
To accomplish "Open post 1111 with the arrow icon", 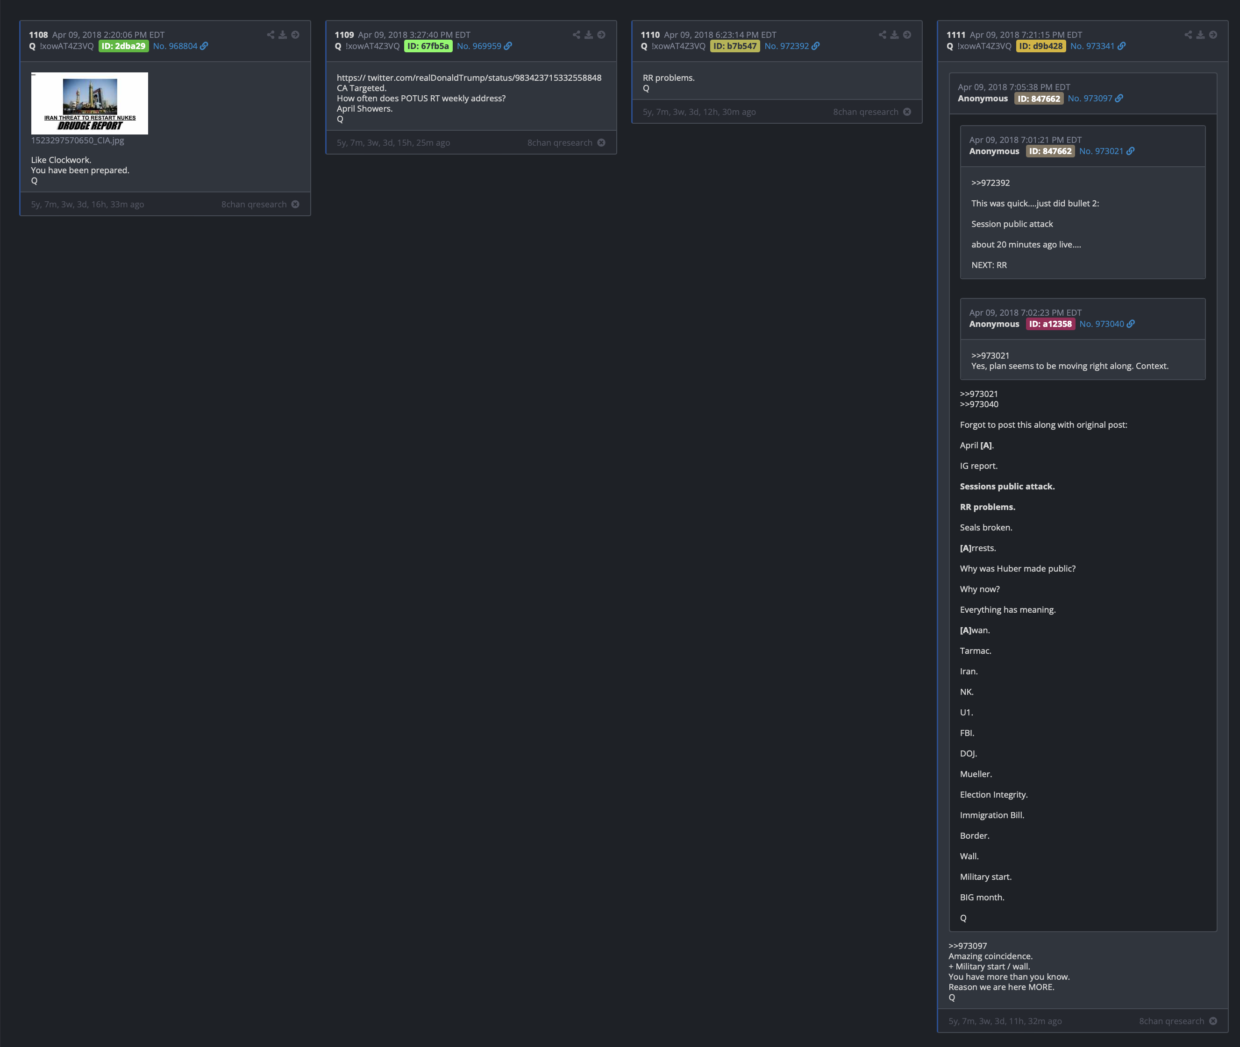I will [x=1213, y=35].
